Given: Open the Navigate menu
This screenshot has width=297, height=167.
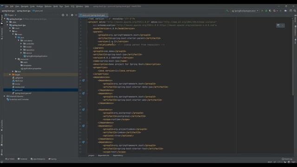Looking at the screenshot, I should (x=25, y=6).
